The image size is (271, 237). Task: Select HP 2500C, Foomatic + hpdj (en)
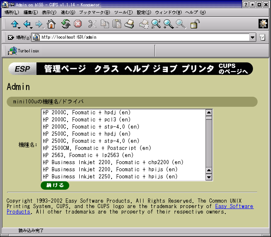[x=123, y=134]
